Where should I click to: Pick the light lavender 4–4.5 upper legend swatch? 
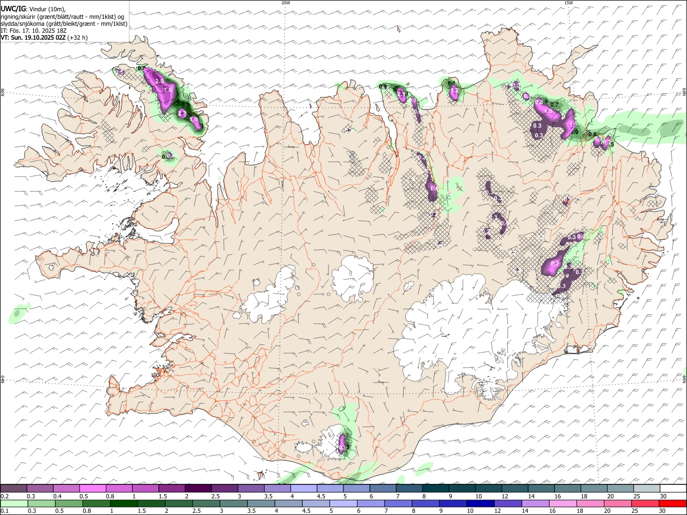pos(304,488)
